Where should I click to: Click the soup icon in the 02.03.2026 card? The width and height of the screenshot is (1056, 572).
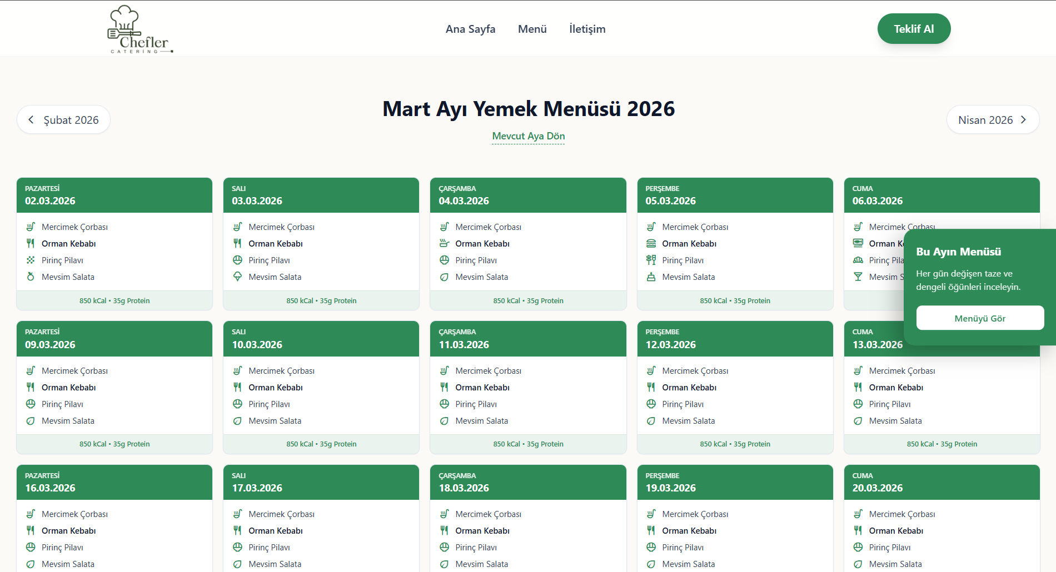(x=31, y=227)
